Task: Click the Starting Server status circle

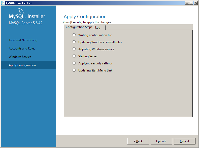Action: click(74, 56)
